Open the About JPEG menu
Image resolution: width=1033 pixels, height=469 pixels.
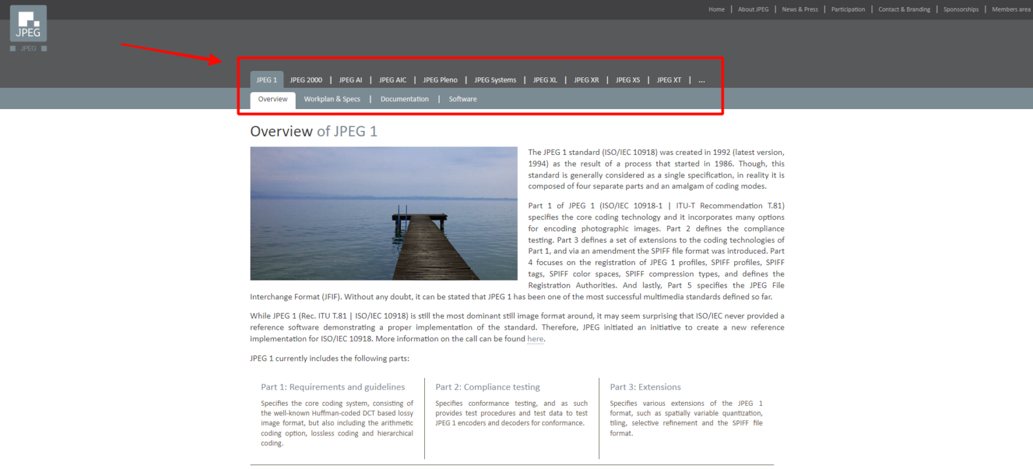(x=753, y=10)
